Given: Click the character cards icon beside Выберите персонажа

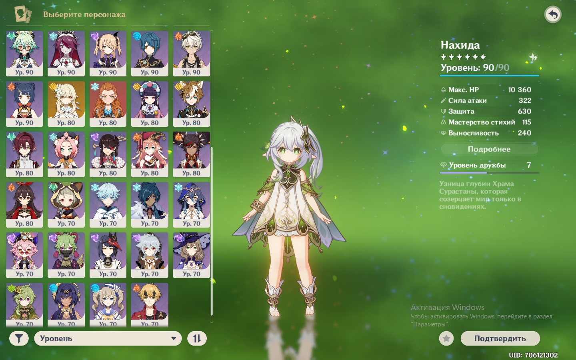Looking at the screenshot, I should pyautogui.click(x=23, y=14).
